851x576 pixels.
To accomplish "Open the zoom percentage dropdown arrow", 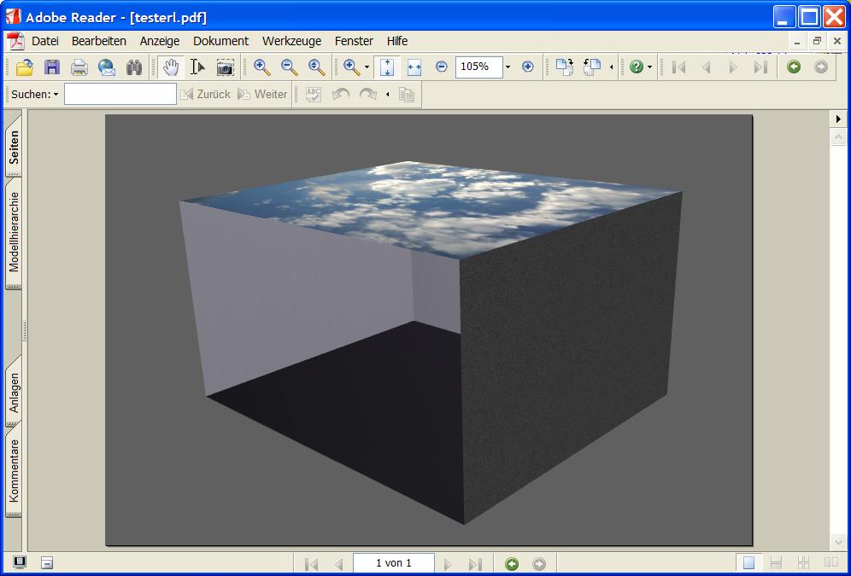I will tap(508, 67).
